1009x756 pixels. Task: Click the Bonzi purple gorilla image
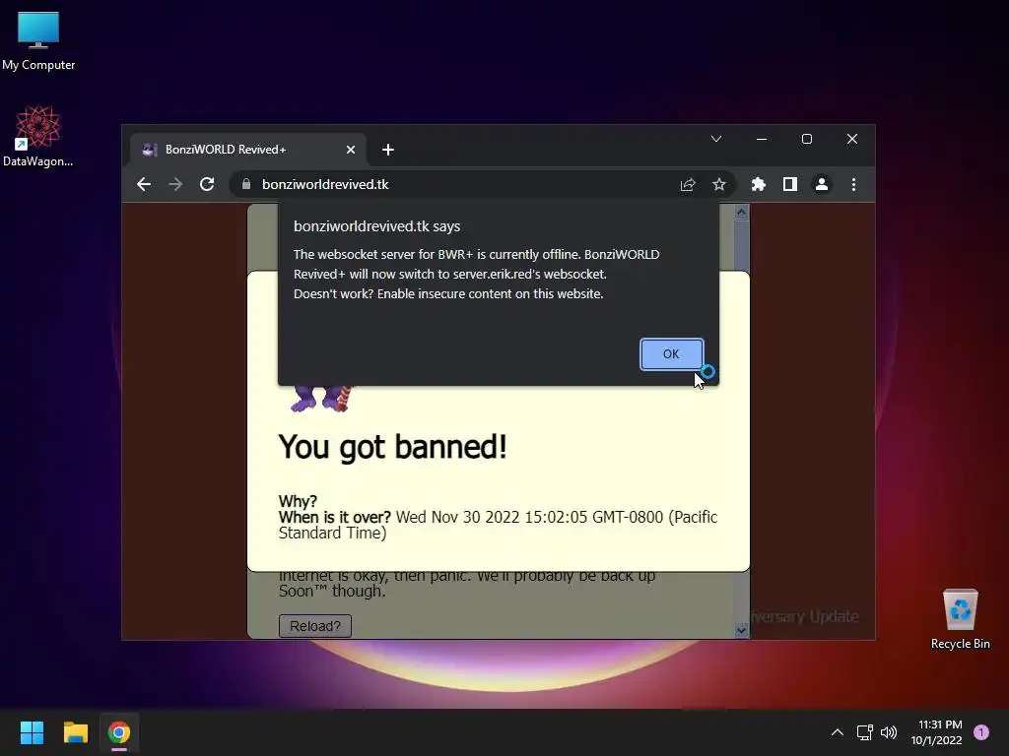click(x=320, y=399)
